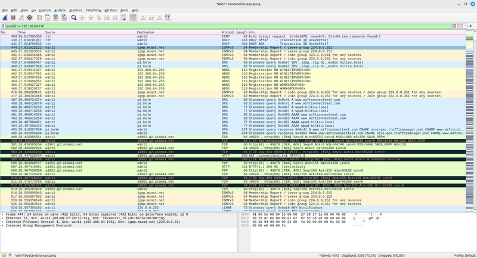Stop capturing packets with the square icon
477x258 pixels.
point(13,18)
